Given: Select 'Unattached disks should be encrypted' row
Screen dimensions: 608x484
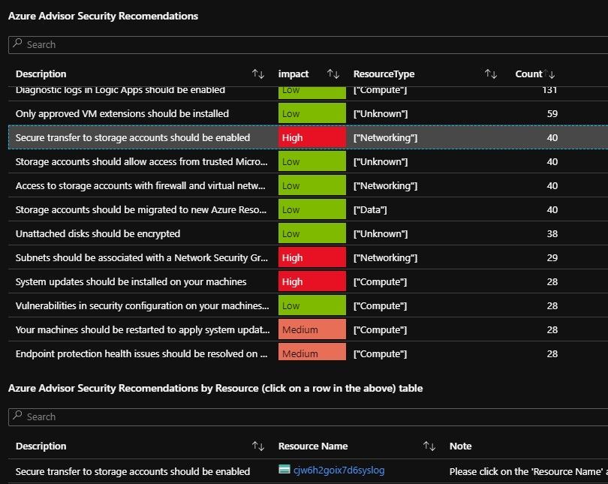Looking at the screenshot, I should 309,233.
